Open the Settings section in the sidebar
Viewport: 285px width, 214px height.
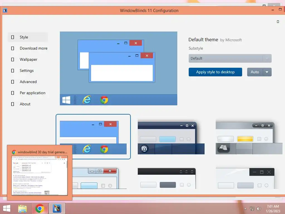(28, 70)
